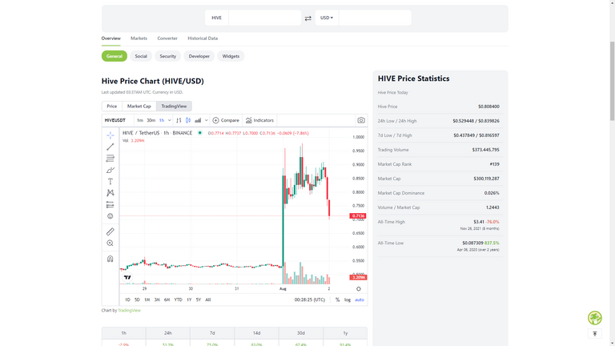This screenshot has width=615, height=346.
Task: Click the USD amount input field
Action: coord(375,18)
